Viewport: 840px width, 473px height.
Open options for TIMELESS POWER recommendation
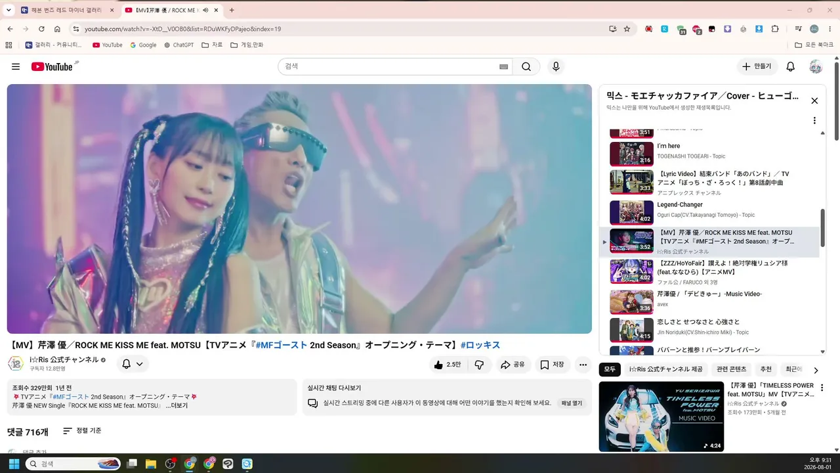[x=822, y=388]
